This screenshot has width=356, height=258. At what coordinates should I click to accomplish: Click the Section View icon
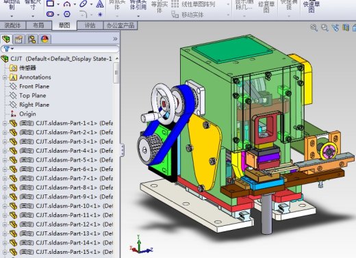346,28
